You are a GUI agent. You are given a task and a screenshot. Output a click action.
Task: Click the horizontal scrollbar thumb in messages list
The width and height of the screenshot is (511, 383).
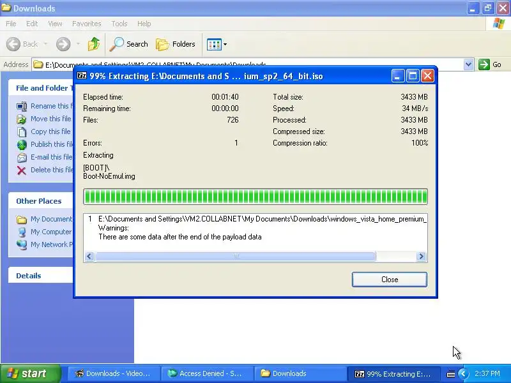pyautogui.click(x=235, y=257)
